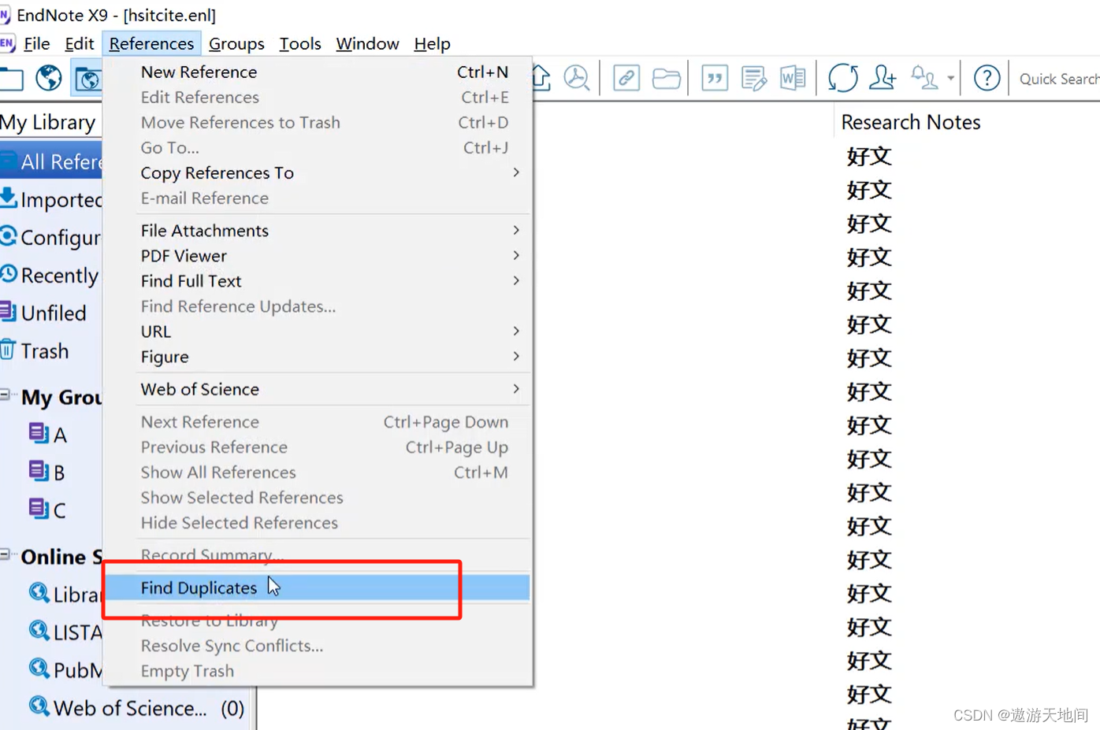This screenshot has width=1100, height=730.
Task: Expand the URL submenu
Action: coord(318,331)
